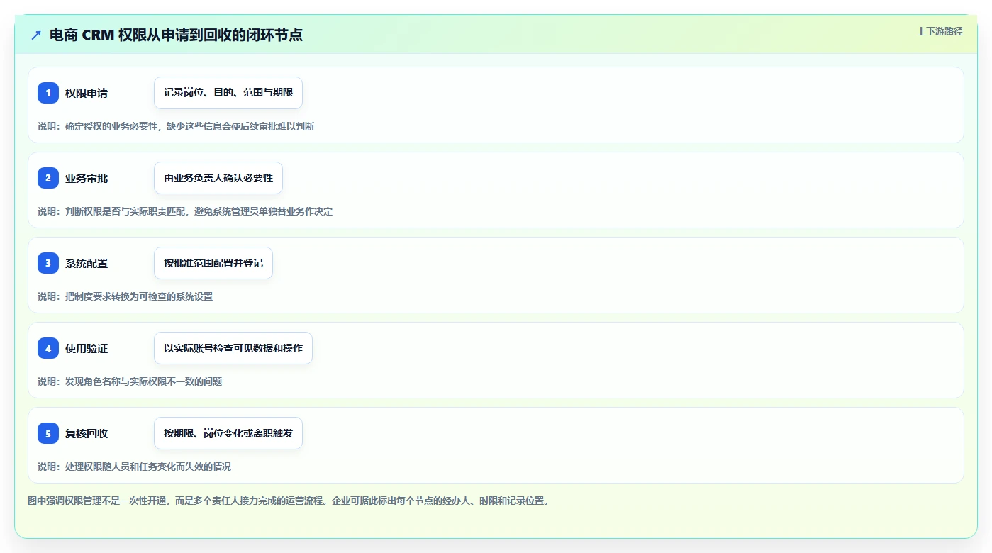This screenshot has width=992, height=553.
Task: Click the description 把制度要求转换为可检查的系统设置
Action: [x=125, y=296]
